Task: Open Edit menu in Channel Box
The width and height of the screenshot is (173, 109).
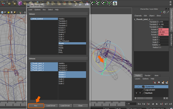Action: tap(145, 16)
